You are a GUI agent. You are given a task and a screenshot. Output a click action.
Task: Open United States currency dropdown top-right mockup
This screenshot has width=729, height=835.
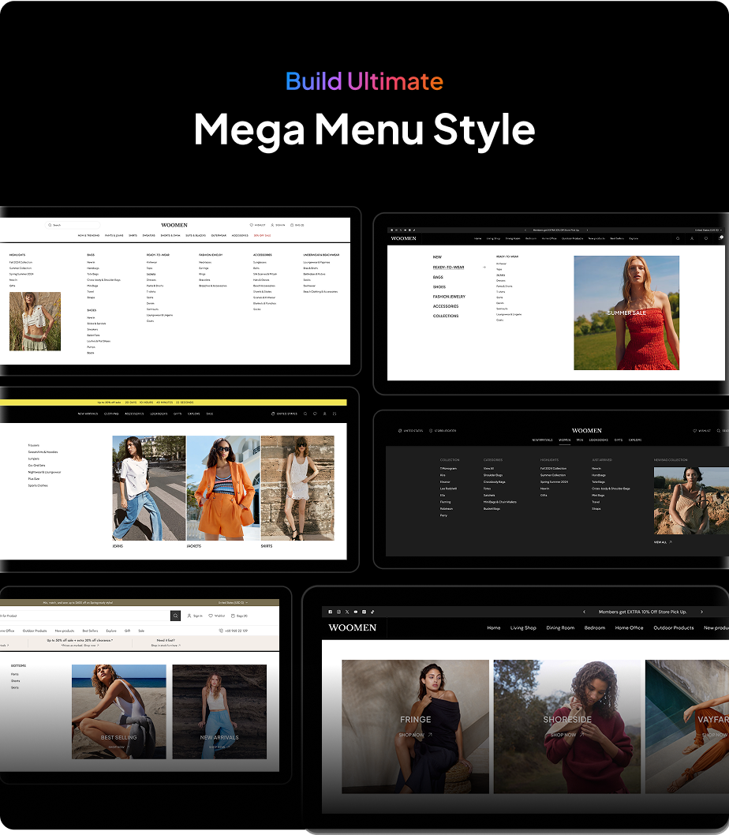708,230
